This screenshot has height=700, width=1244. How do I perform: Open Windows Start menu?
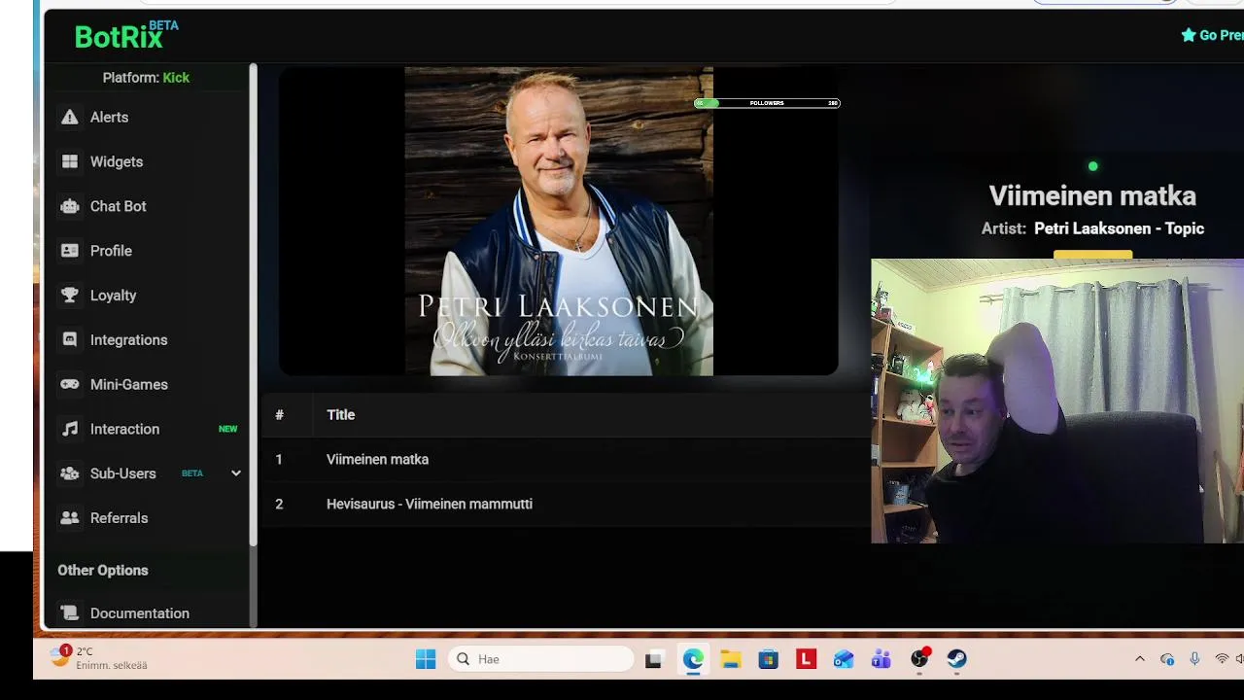[426, 659]
